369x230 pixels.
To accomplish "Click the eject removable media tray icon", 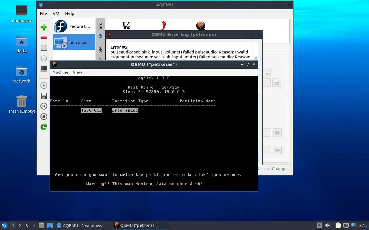I will pyautogui.click(x=319, y=225).
